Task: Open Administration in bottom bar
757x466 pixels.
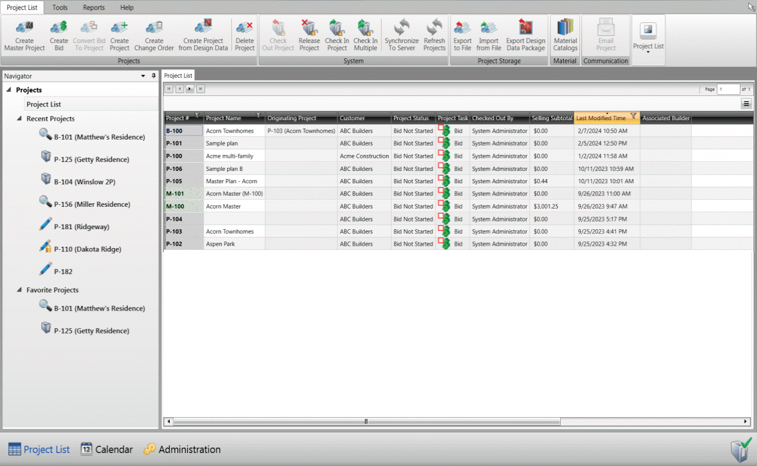Action: tap(182, 450)
